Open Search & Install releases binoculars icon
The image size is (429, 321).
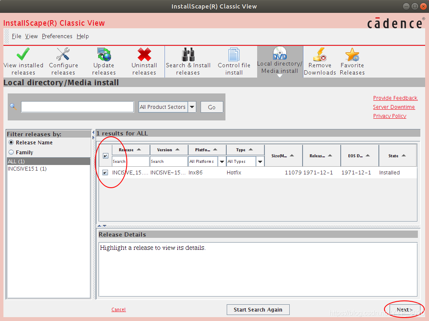pyautogui.click(x=188, y=54)
